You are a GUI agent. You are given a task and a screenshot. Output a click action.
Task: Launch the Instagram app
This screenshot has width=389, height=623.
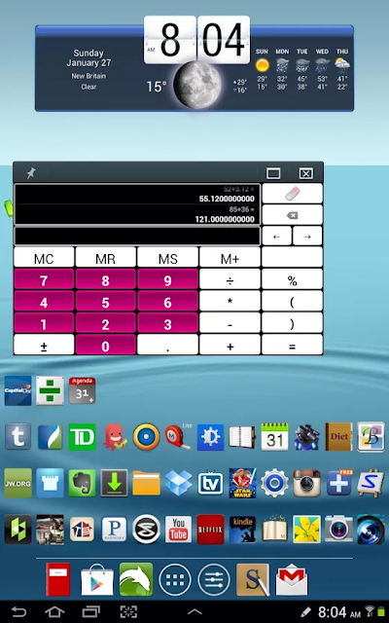coord(306,483)
